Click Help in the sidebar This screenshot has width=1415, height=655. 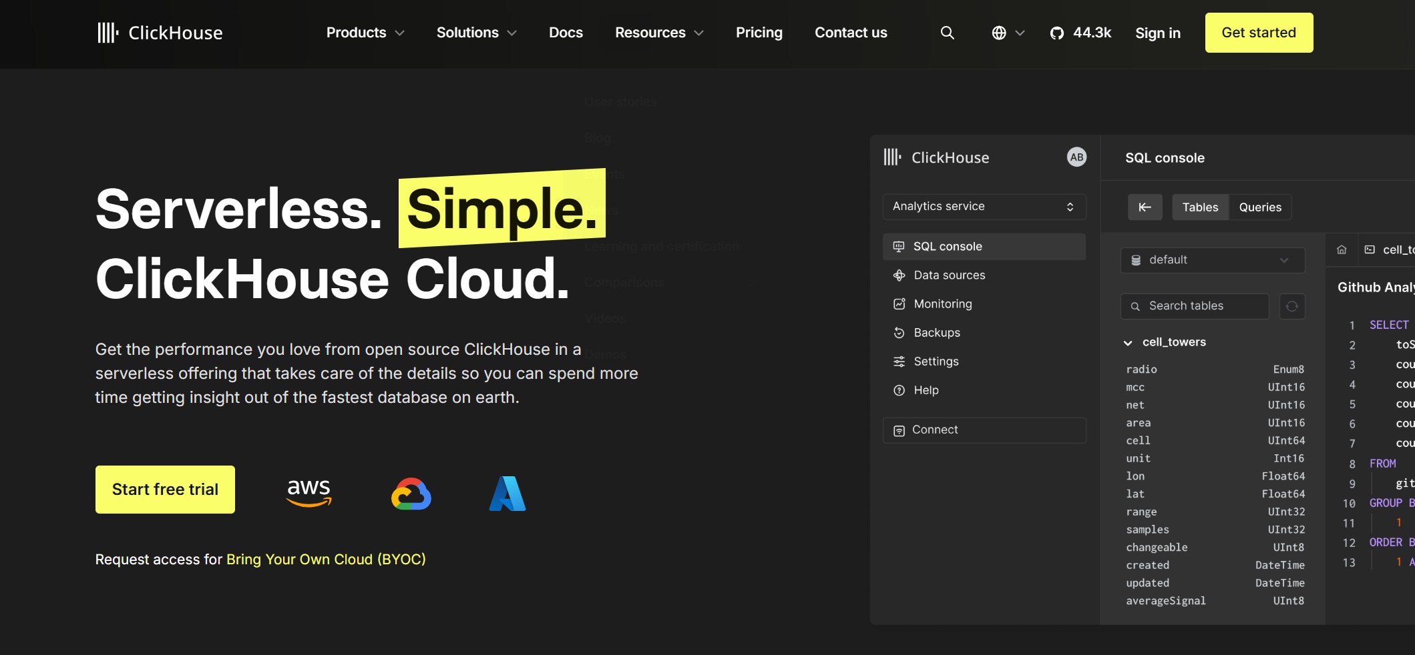(926, 390)
